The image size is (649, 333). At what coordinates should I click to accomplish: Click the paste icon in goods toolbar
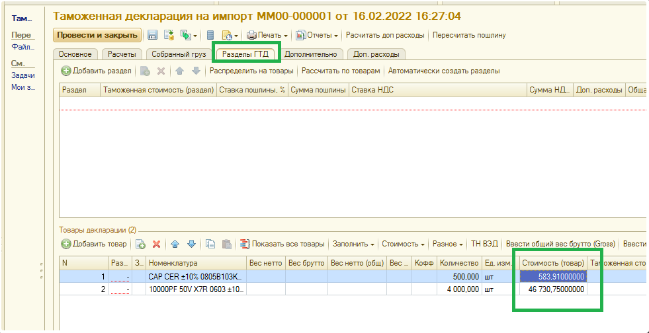click(x=226, y=244)
